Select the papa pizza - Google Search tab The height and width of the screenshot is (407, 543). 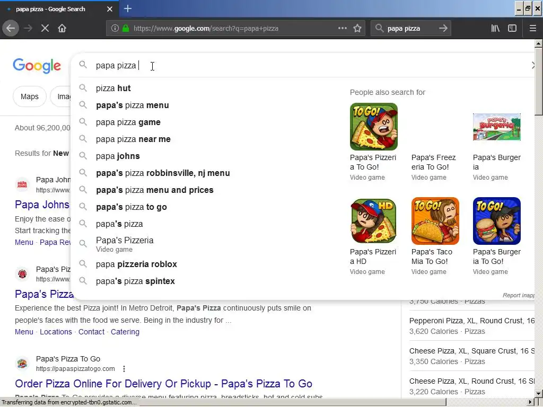coord(59,9)
